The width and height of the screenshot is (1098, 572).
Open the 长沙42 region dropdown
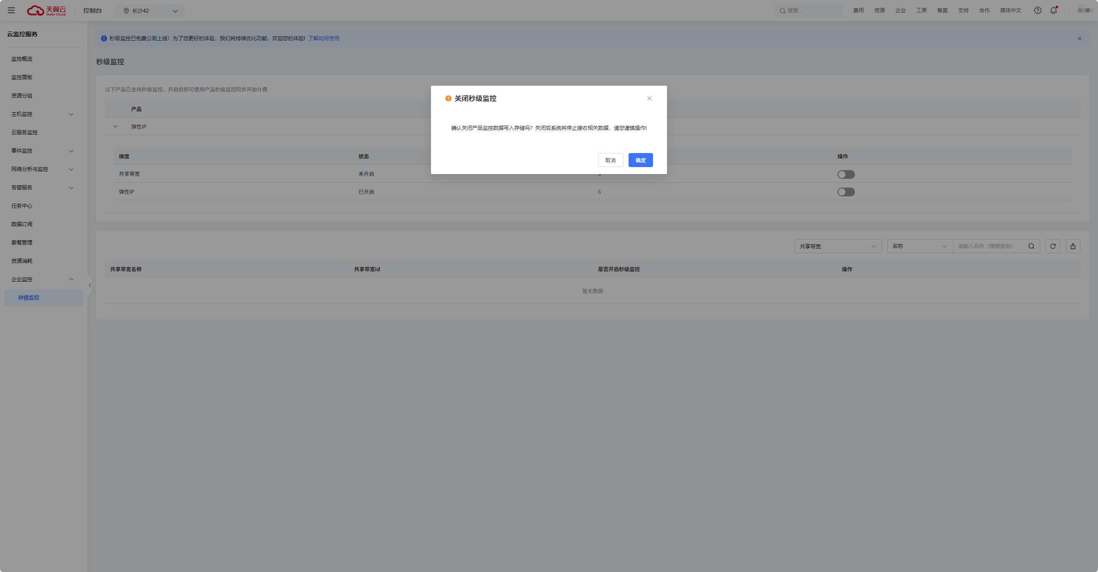click(x=150, y=11)
